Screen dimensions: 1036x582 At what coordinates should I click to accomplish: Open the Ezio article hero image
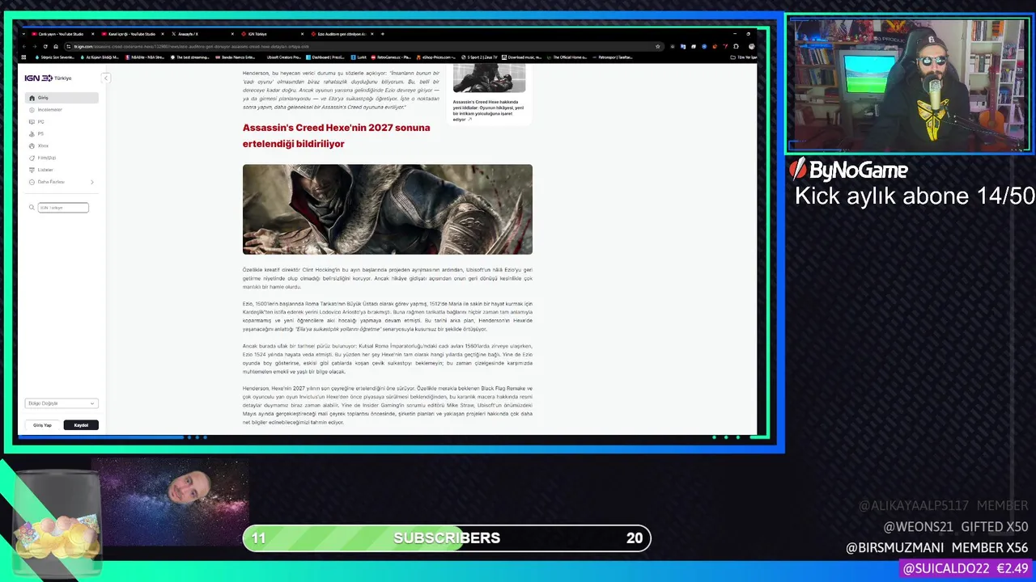(388, 209)
